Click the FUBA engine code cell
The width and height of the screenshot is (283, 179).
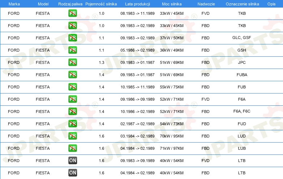pyautogui.click(x=242, y=75)
